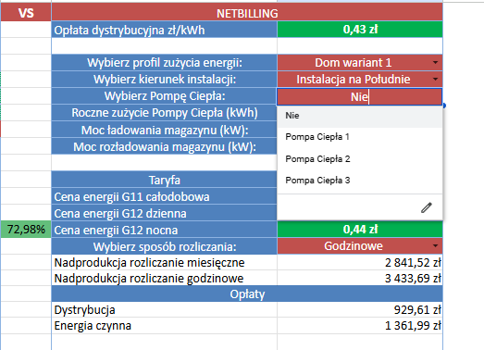This screenshot has height=350, width=484.
Task: Select 'Moc rozładowania magazynu (kW):' cell
Action: click(x=164, y=146)
